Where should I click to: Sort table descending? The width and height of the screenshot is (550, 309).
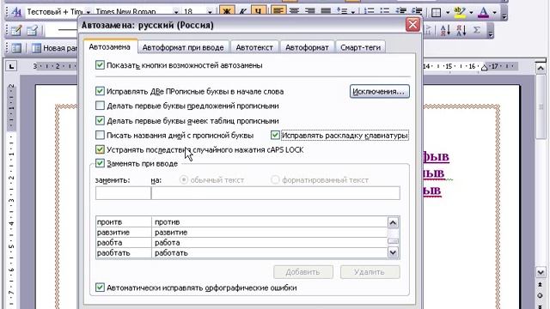click(461, 31)
